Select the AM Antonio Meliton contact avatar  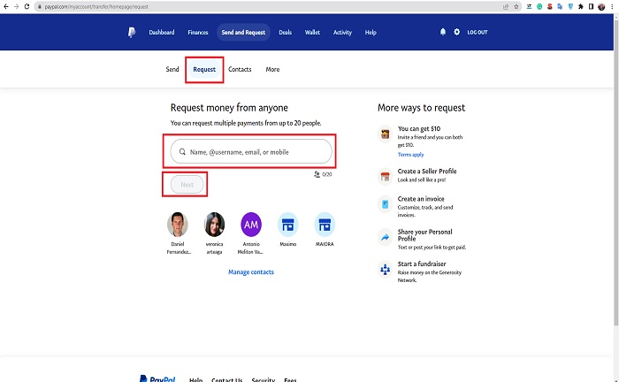click(251, 224)
